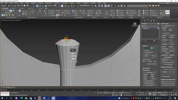This screenshot has width=178, height=100.
Task: Activate the Select and Rotate tool
Action: pyautogui.click(x=40, y=6)
